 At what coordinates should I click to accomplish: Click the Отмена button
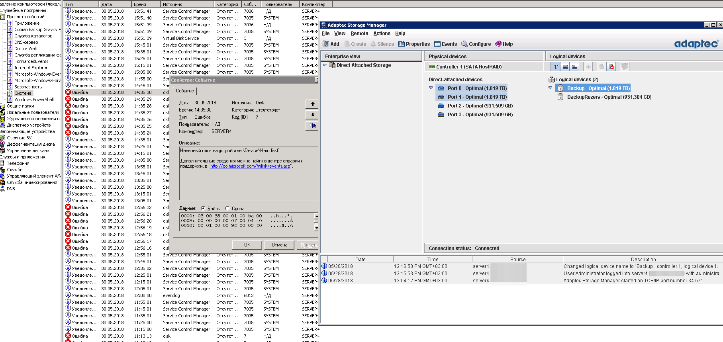[x=279, y=245]
